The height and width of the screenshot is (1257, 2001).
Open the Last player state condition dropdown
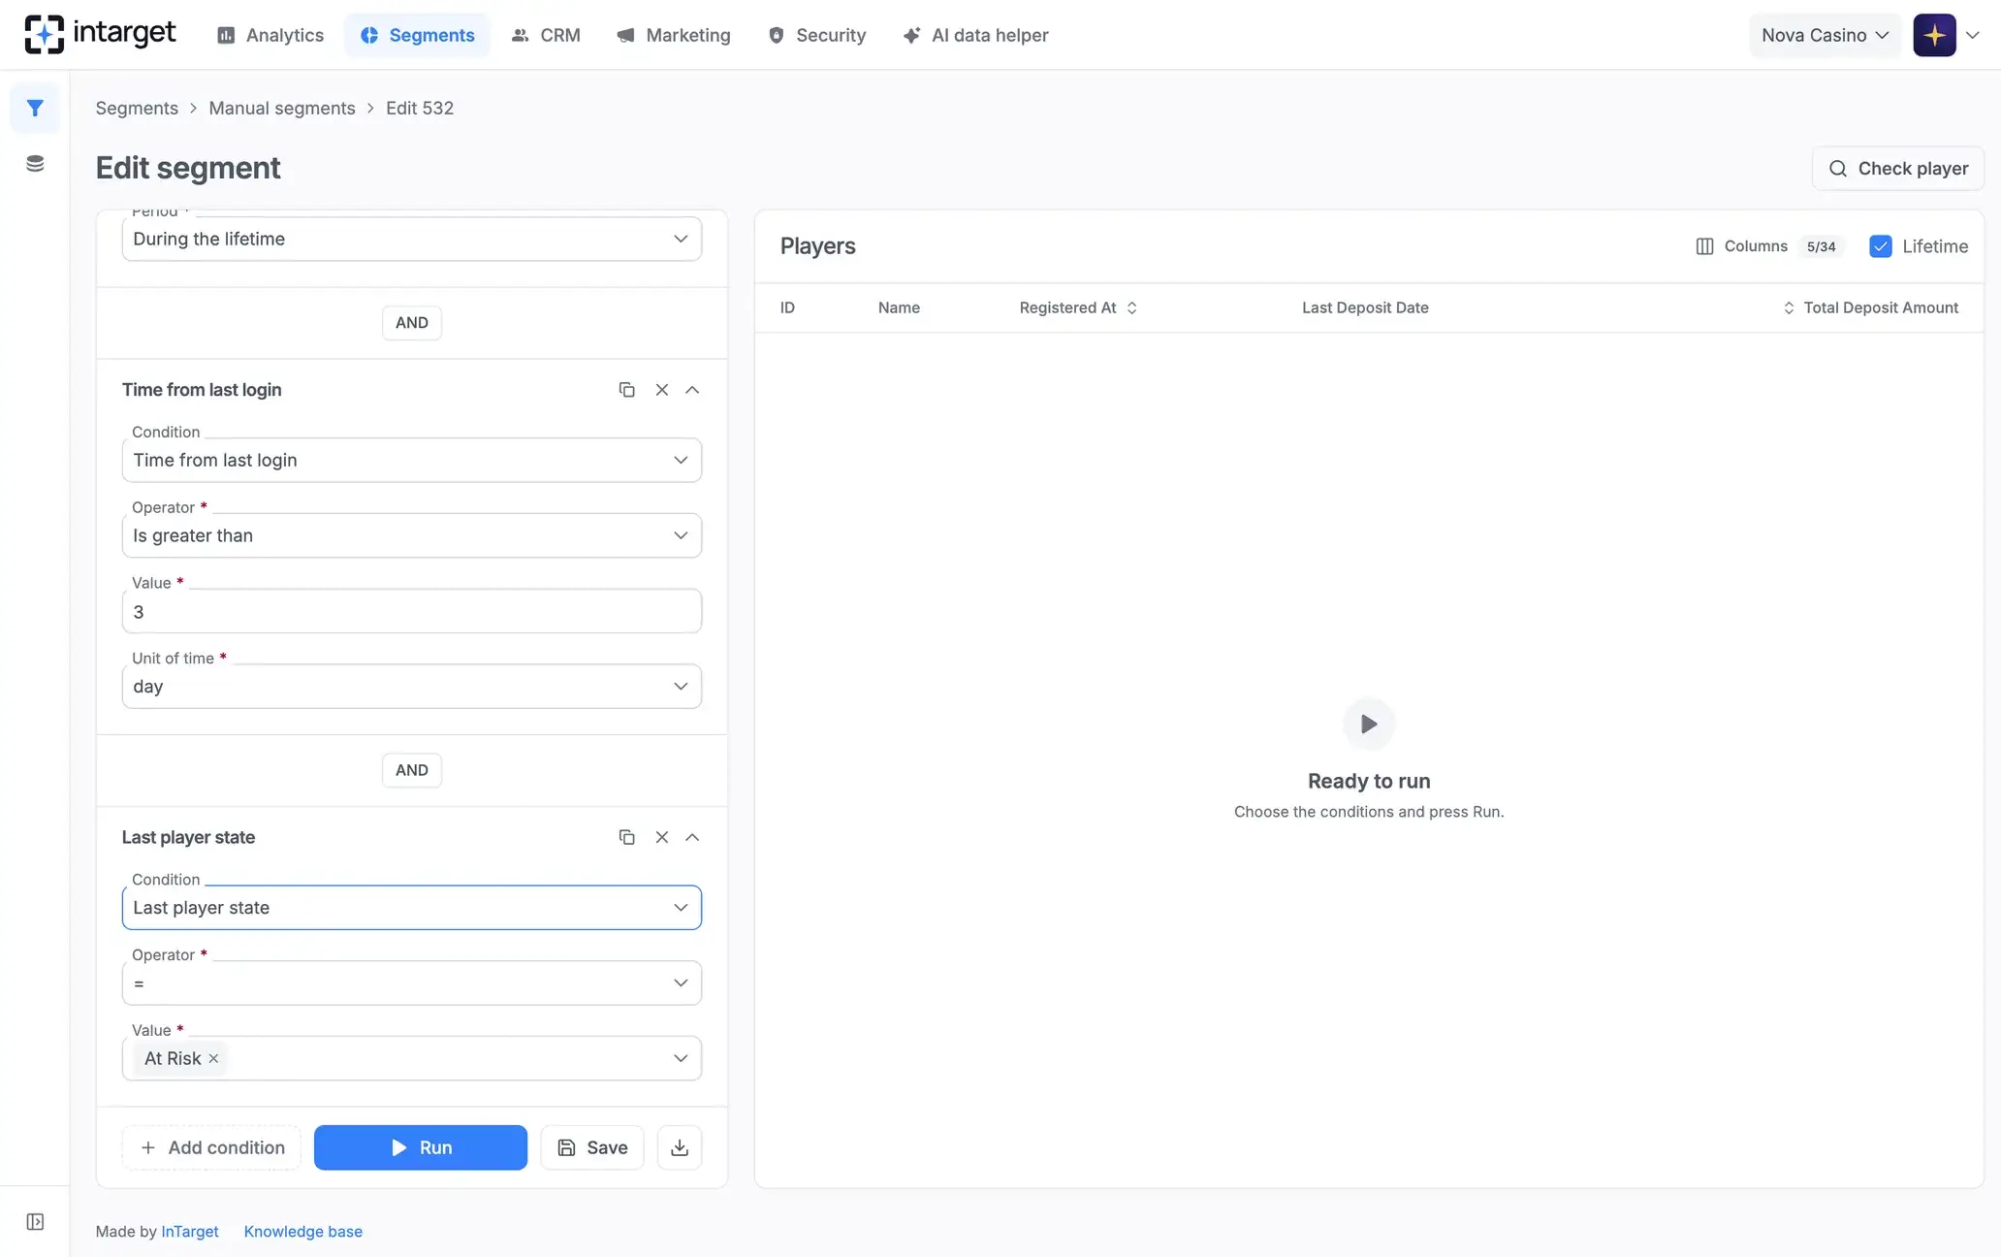pos(411,908)
